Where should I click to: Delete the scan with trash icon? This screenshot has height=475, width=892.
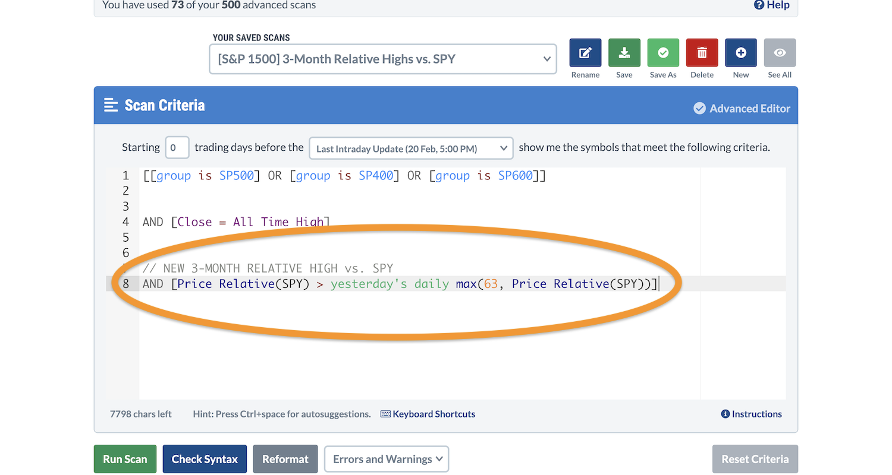click(702, 53)
